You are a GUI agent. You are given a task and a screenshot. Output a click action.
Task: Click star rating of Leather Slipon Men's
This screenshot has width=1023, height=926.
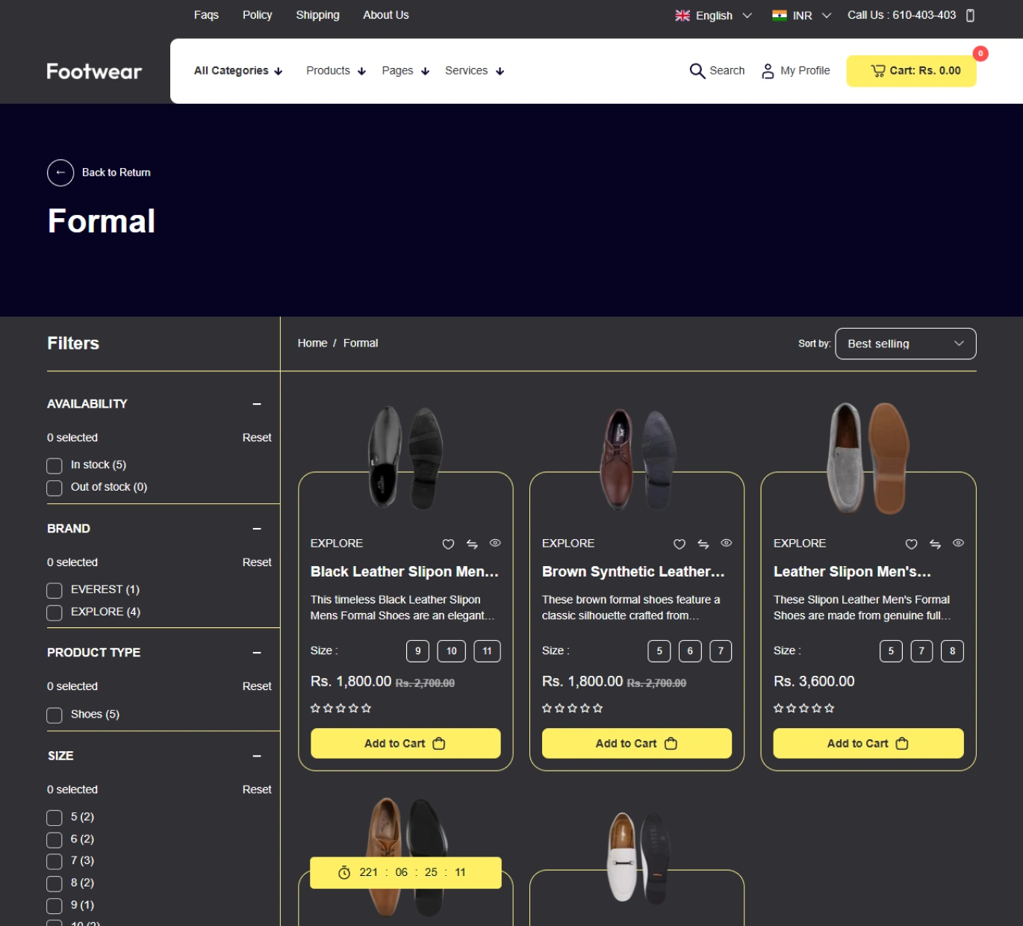click(x=803, y=708)
